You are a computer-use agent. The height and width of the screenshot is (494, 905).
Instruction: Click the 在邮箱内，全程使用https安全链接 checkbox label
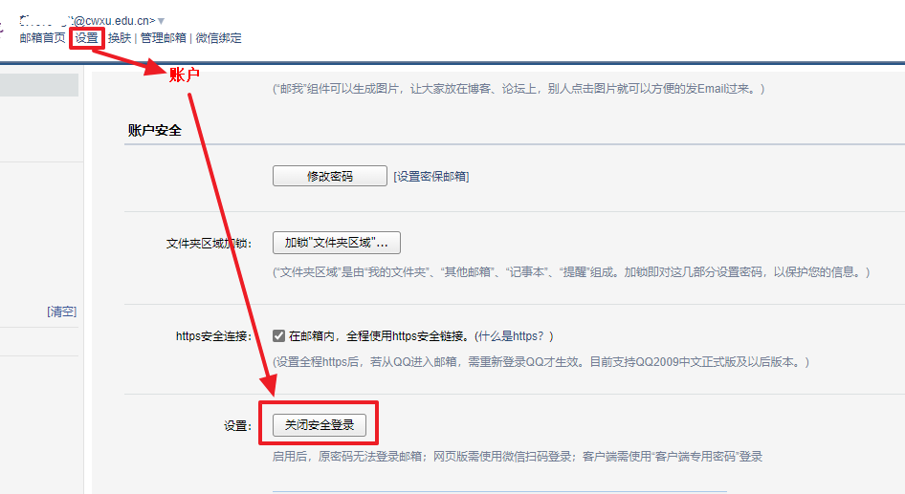tap(378, 336)
